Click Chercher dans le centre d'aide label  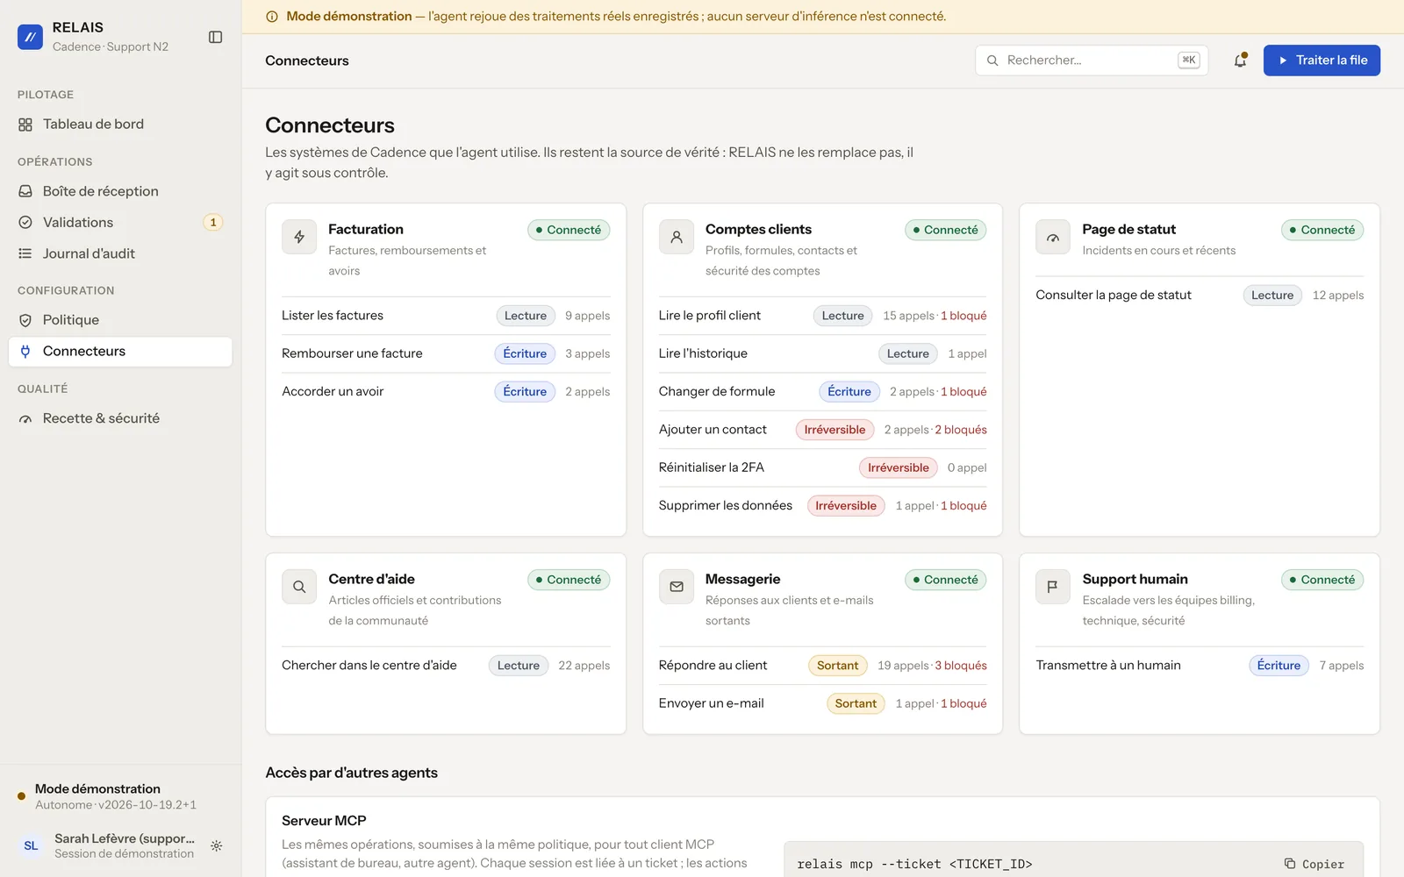pyautogui.click(x=369, y=666)
